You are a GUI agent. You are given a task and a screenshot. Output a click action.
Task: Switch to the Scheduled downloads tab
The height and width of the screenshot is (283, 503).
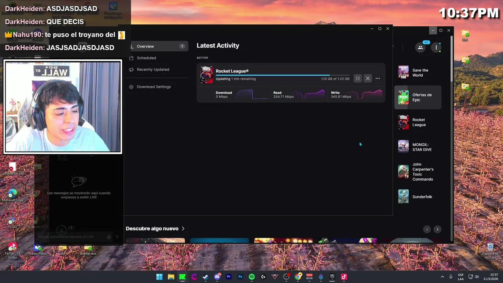pyautogui.click(x=146, y=58)
